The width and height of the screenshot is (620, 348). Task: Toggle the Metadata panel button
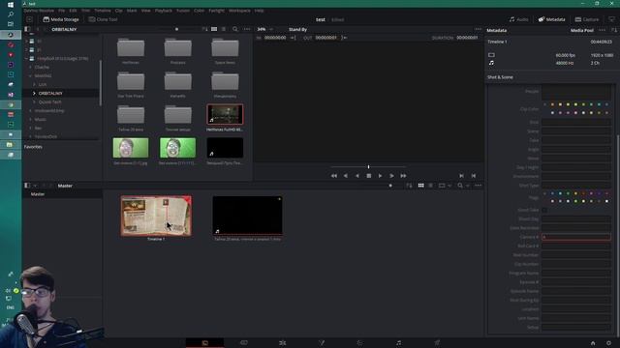click(x=551, y=19)
